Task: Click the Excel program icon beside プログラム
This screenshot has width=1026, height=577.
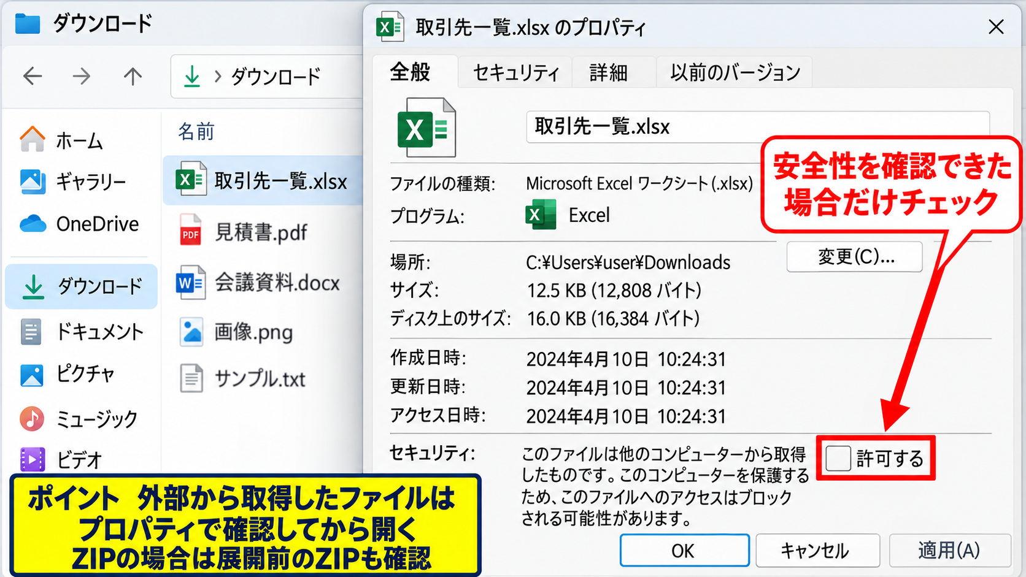Action: click(x=541, y=215)
